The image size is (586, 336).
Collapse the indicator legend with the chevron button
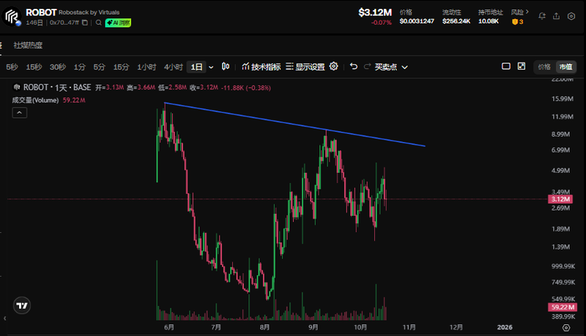pyautogui.click(x=20, y=112)
